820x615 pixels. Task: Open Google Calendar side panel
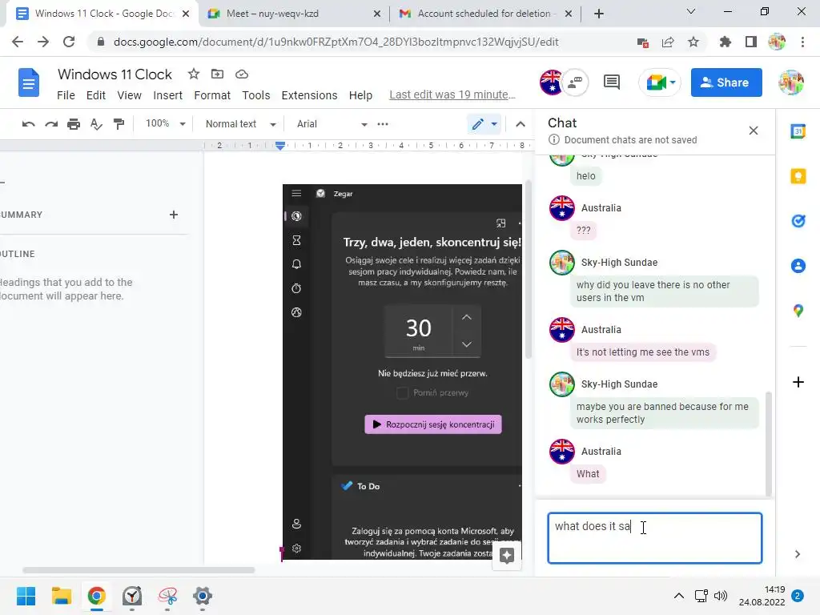(x=798, y=131)
